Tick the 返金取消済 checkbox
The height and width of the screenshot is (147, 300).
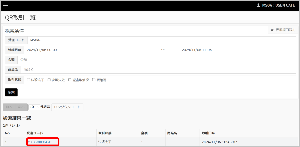point(70,80)
